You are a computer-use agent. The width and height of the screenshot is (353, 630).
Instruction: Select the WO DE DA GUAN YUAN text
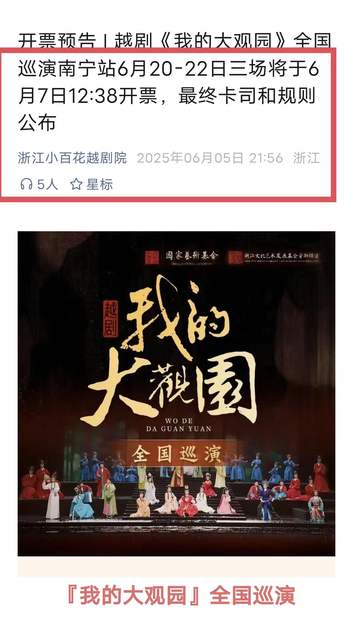coord(179,425)
